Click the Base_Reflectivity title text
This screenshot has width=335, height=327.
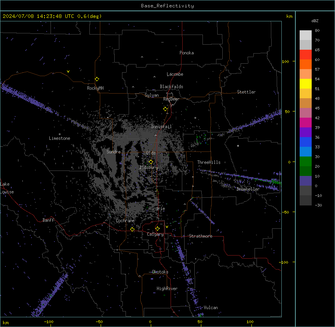167,6
